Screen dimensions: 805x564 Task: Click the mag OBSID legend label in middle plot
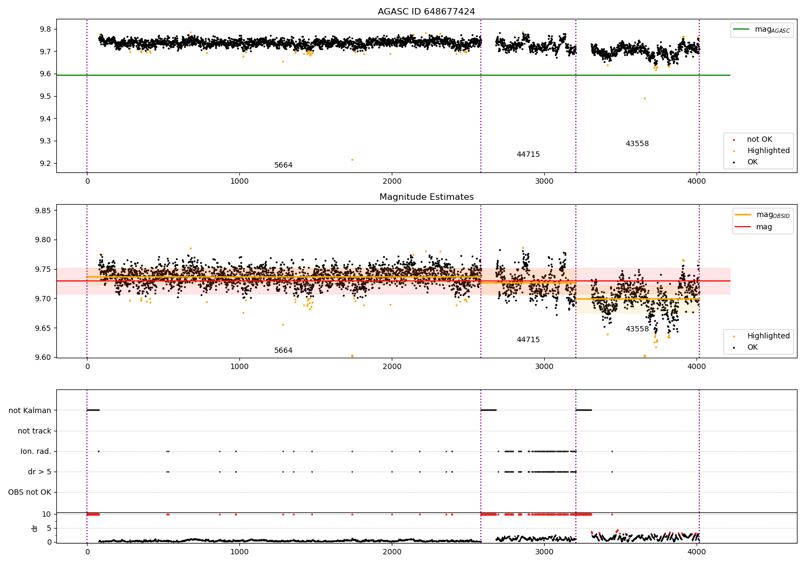[x=773, y=215]
